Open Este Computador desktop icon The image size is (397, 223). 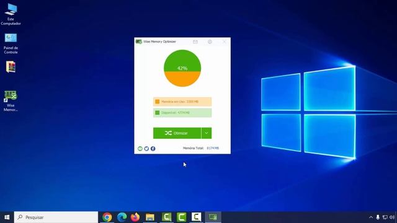click(11, 14)
